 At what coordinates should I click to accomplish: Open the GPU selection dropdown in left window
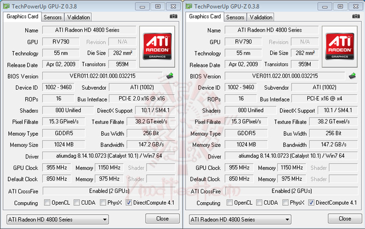(57, 219)
